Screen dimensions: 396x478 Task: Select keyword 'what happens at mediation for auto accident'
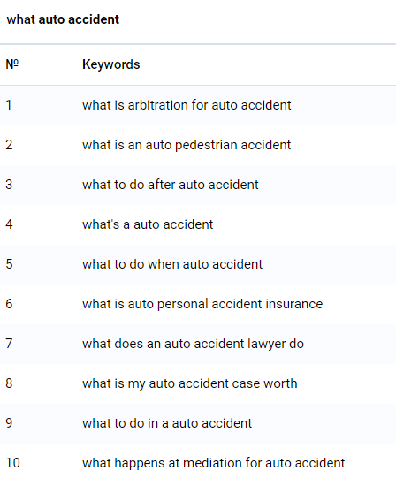point(214,463)
